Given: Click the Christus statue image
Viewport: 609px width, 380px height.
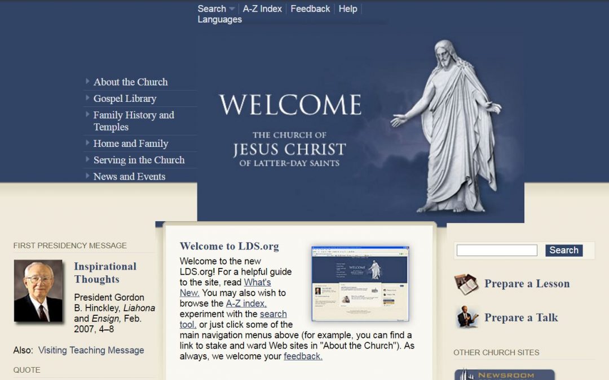Looking at the screenshot, I should point(447,126).
